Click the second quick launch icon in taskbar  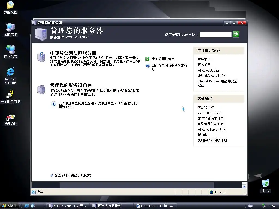pyautogui.click(x=33, y=206)
